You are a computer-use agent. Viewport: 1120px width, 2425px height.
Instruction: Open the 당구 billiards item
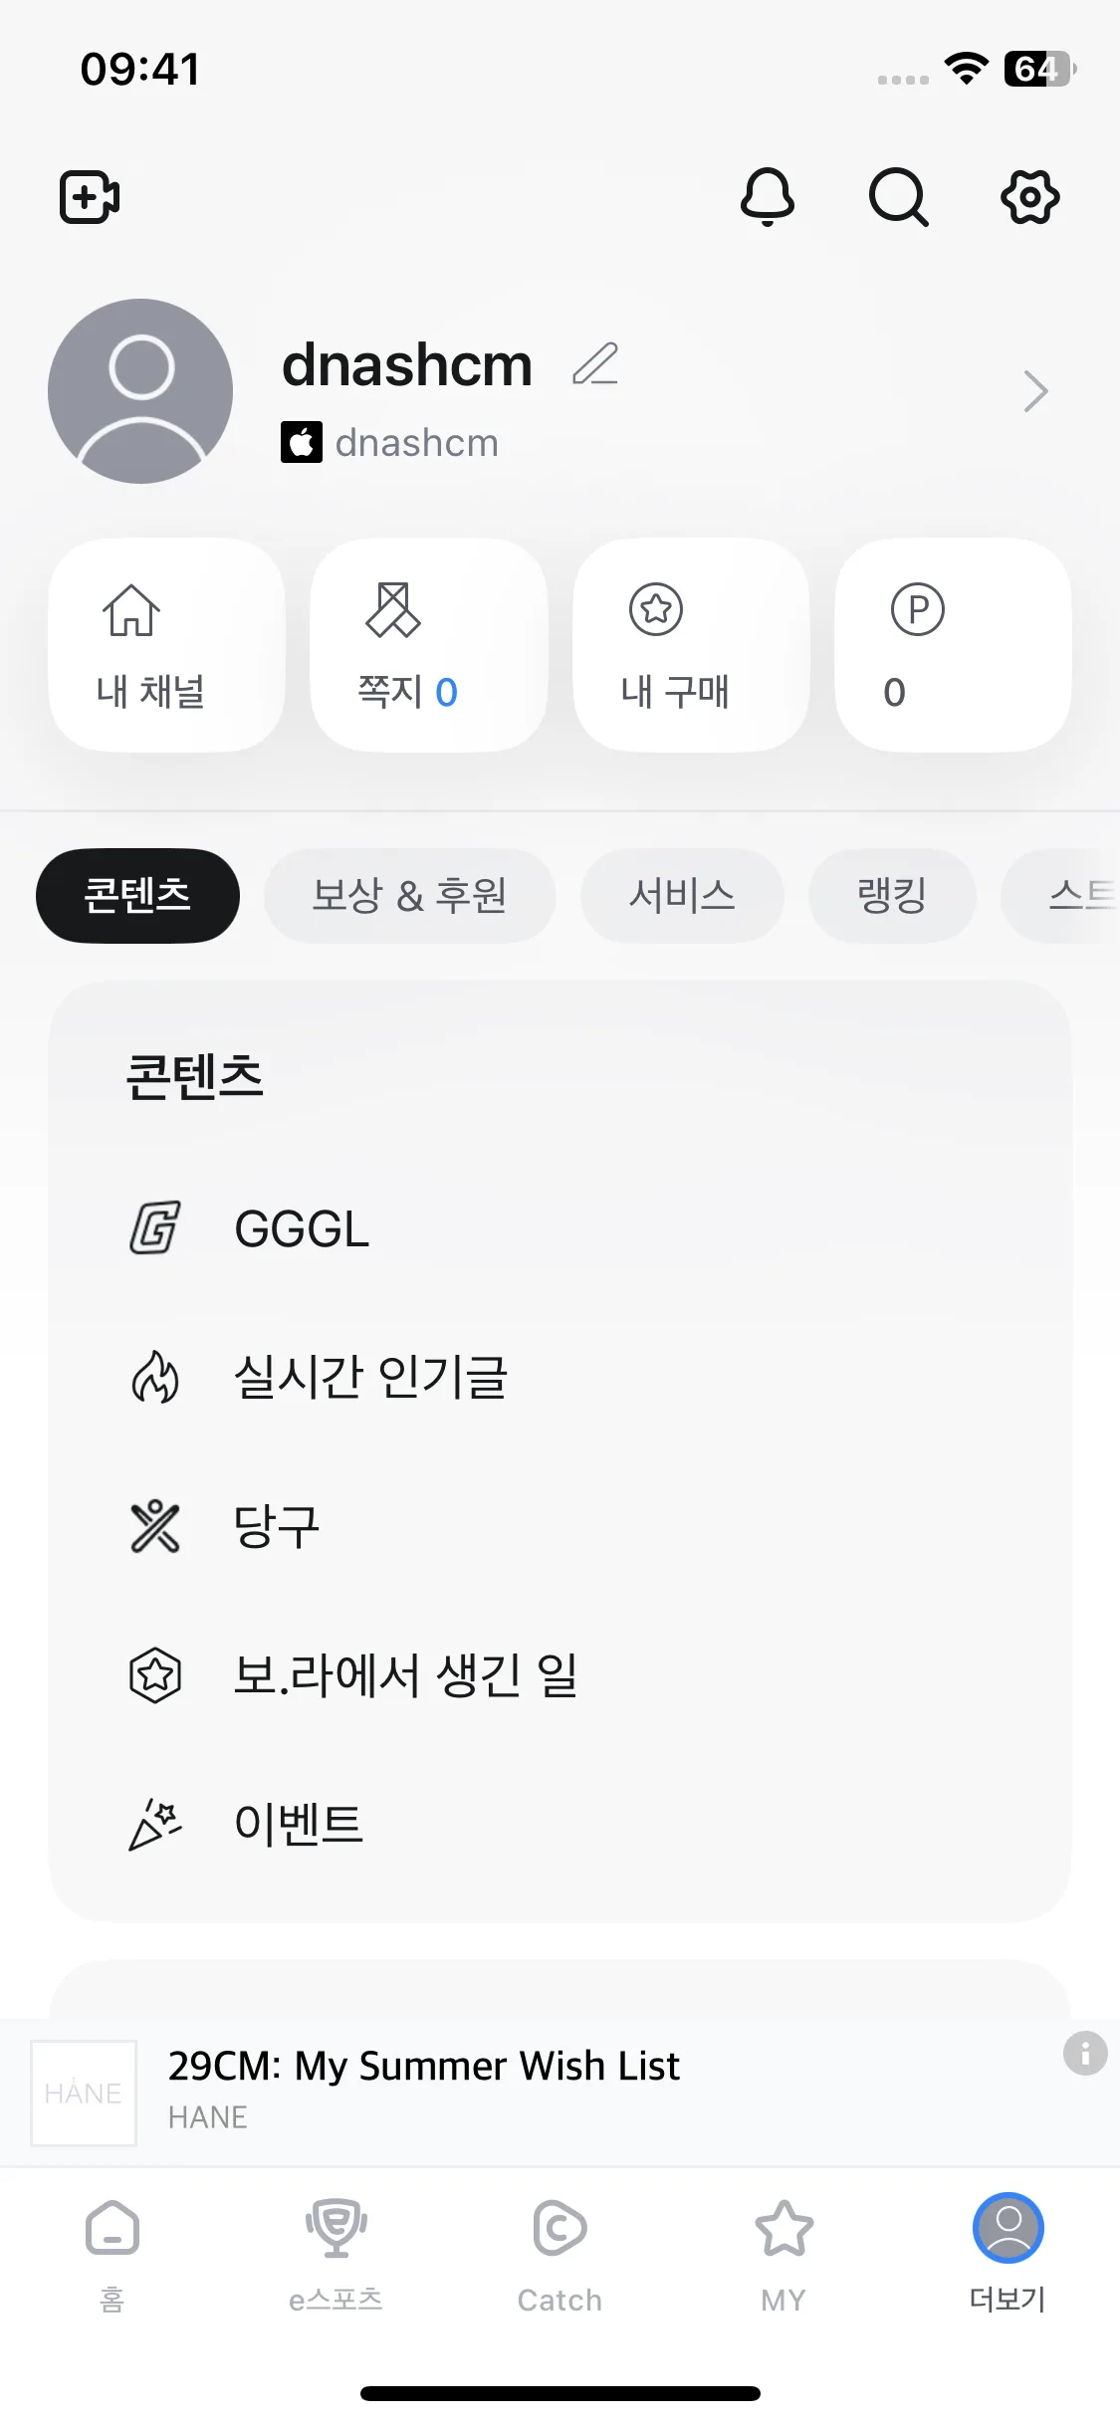(x=560, y=1526)
